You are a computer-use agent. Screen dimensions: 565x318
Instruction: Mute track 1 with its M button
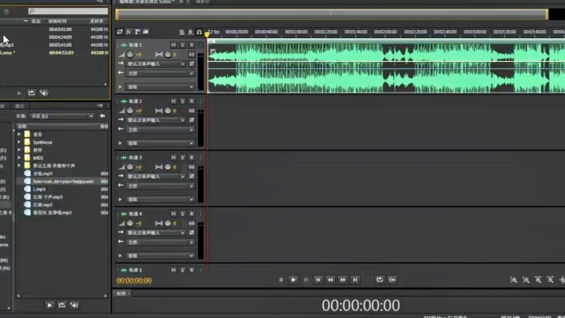173,45
